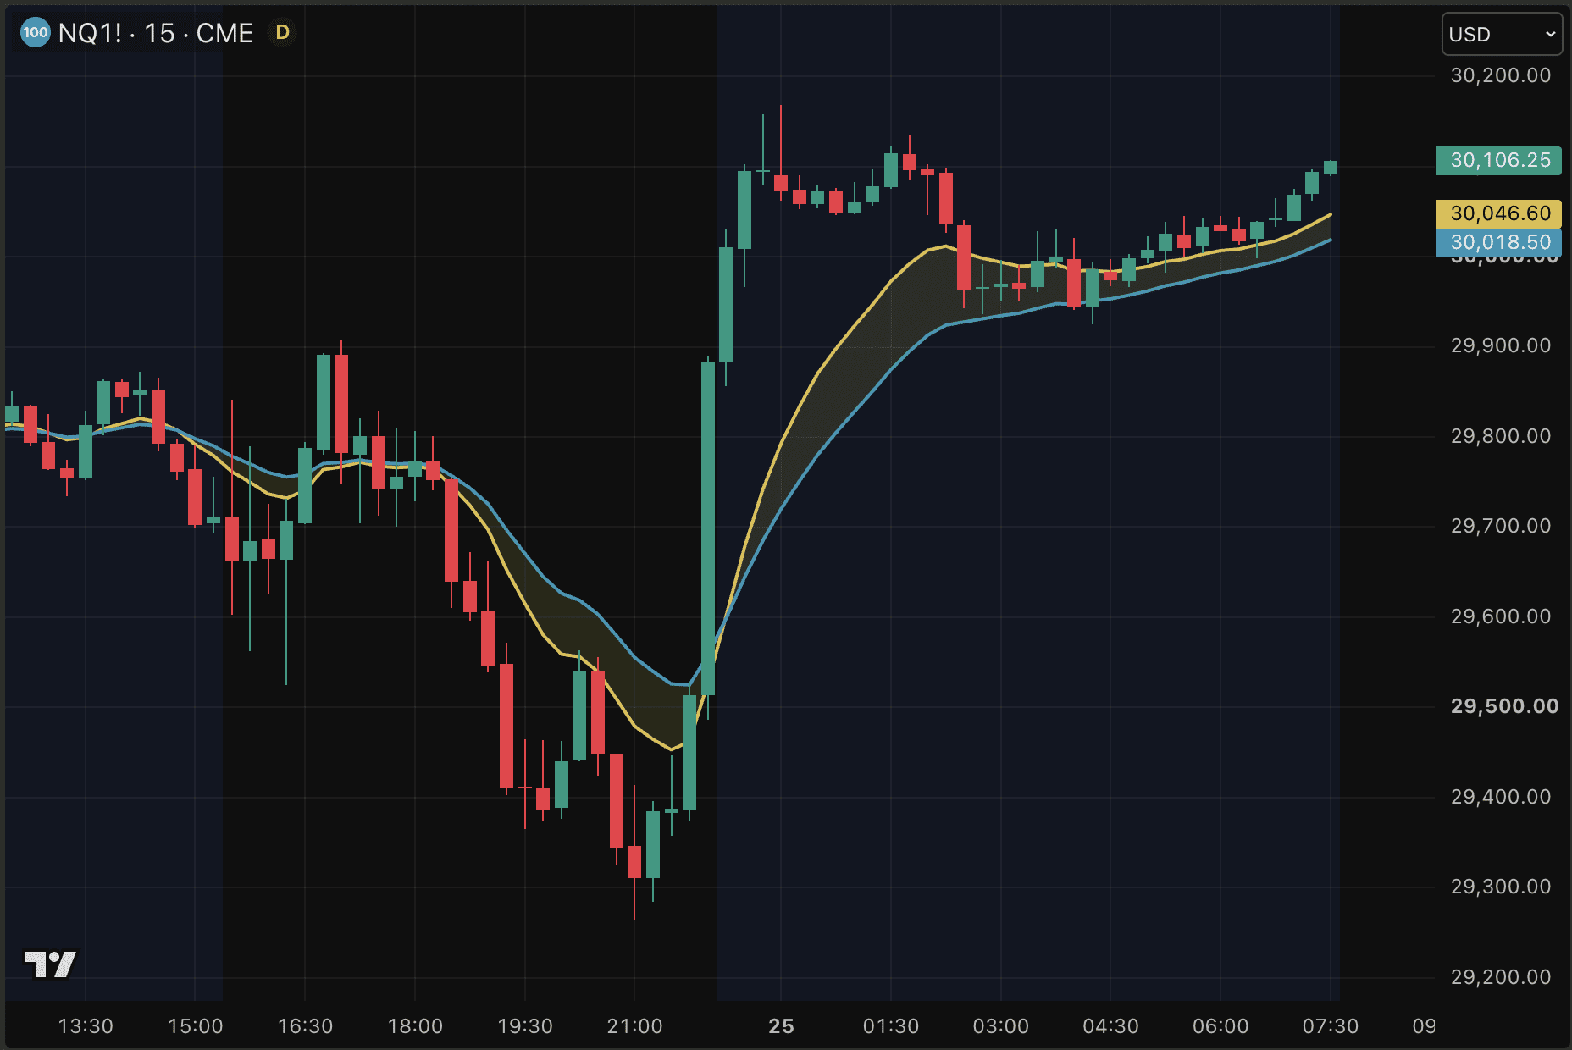The width and height of the screenshot is (1572, 1050).
Task: Open the TradingView logo link
Action: [51, 964]
